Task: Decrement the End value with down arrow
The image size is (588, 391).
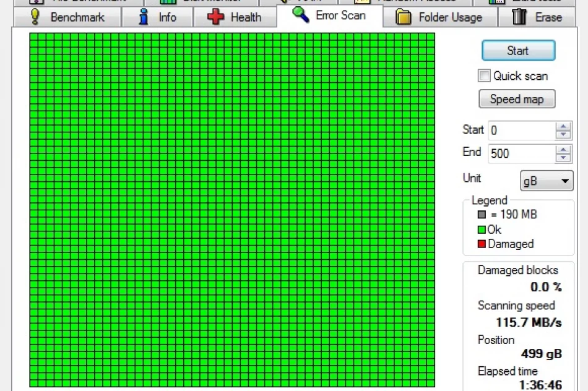Action: pos(563,157)
